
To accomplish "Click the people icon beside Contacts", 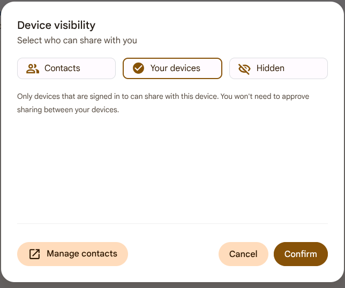I will (x=33, y=68).
